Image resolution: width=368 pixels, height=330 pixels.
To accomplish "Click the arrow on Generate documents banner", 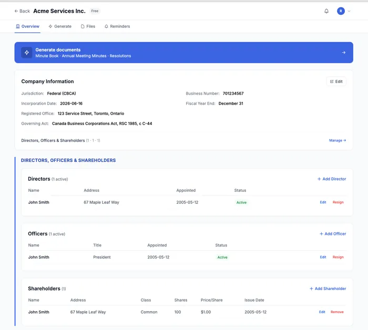I will tap(344, 53).
